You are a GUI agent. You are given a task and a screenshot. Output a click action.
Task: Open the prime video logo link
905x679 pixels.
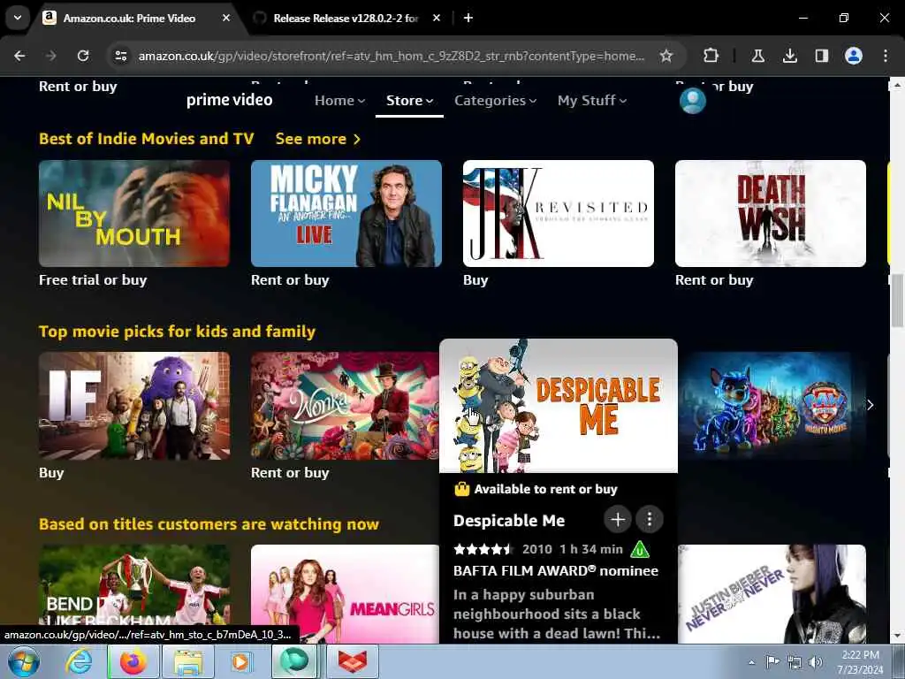click(x=229, y=100)
